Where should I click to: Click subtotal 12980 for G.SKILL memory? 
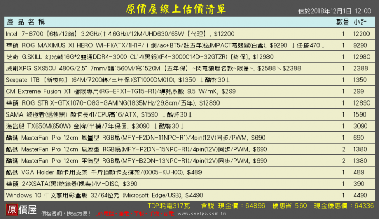pyautogui.click(x=362, y=57)
